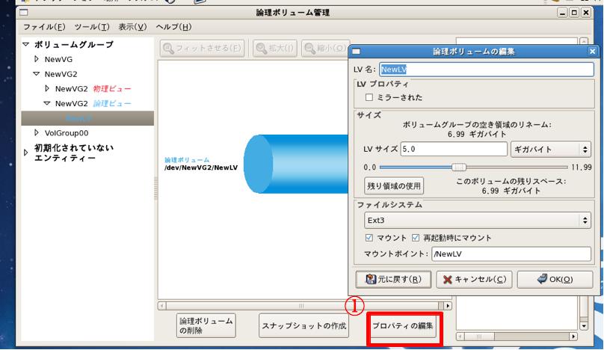Open the Tools (ツール) menu
The image size is (604, 350).
click(x=92, y=27)
